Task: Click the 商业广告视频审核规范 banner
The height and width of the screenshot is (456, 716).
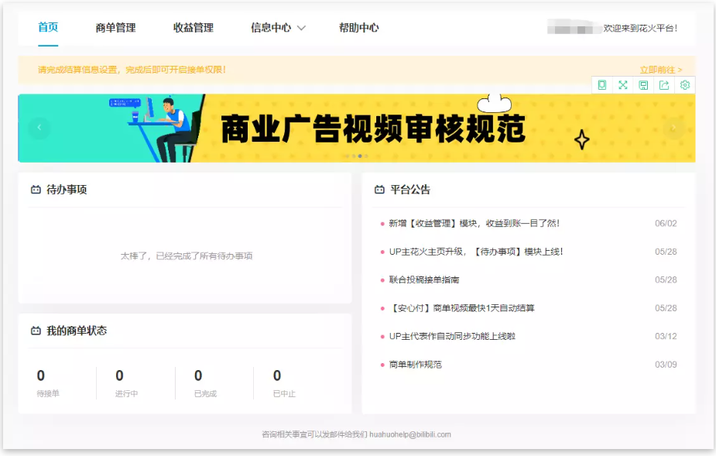Action: pyautogui.click(x=357, y=129)
